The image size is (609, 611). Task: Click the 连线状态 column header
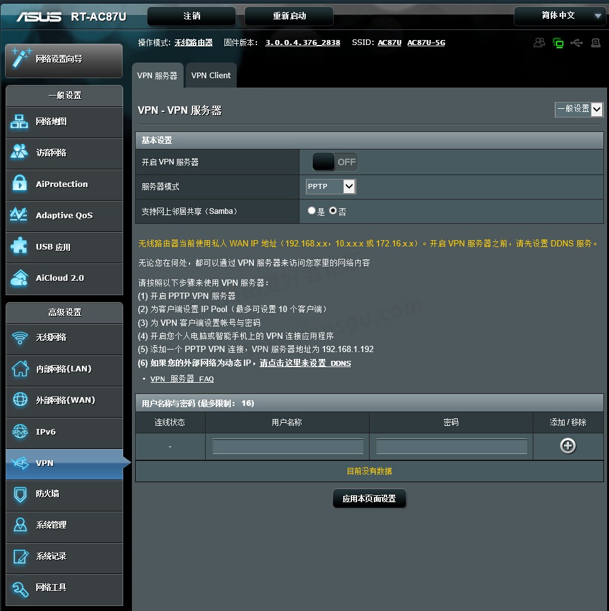click(x=170, y=422)
